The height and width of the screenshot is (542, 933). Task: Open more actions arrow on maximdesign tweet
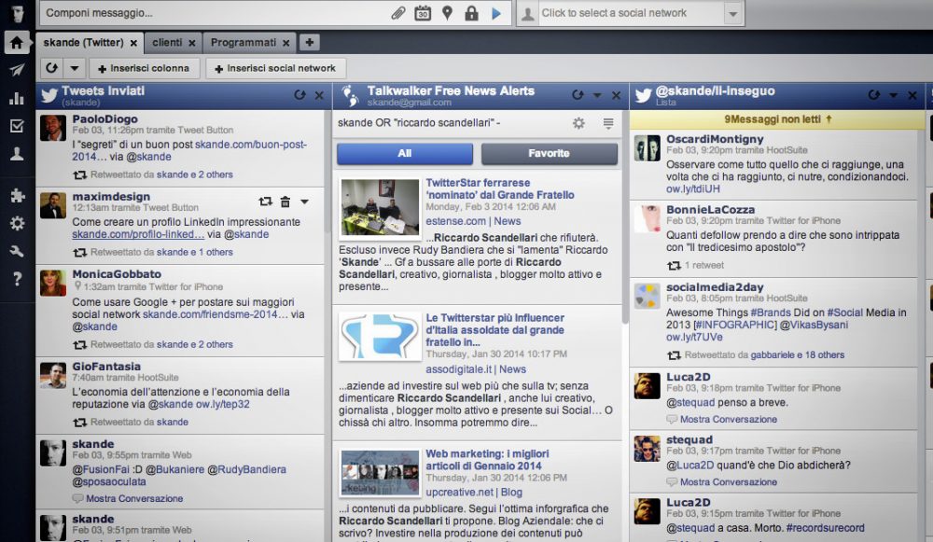point(305,202)
